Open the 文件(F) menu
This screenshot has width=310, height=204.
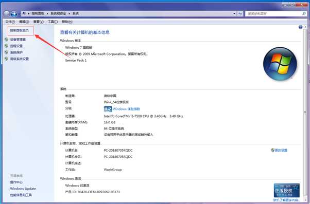tap(10, 22)
